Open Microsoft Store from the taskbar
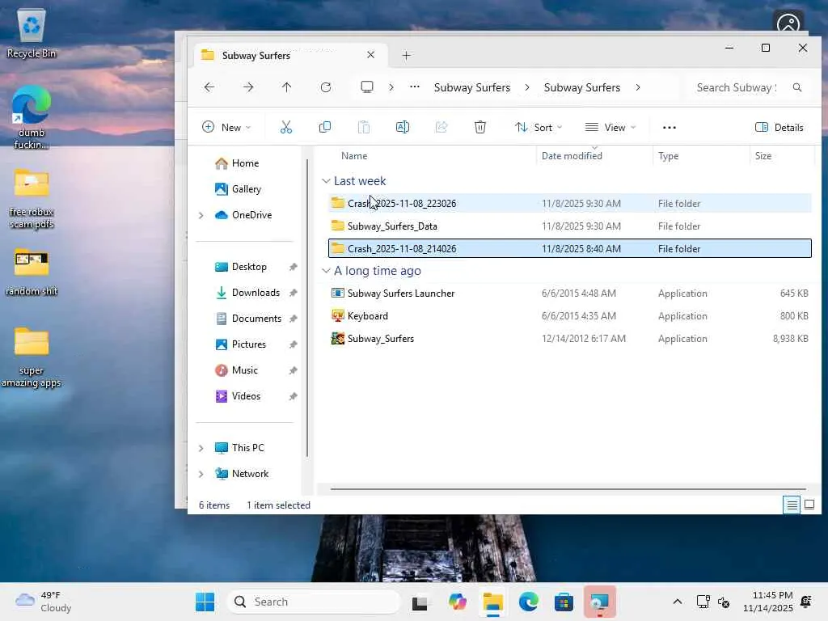 point(564,602)
